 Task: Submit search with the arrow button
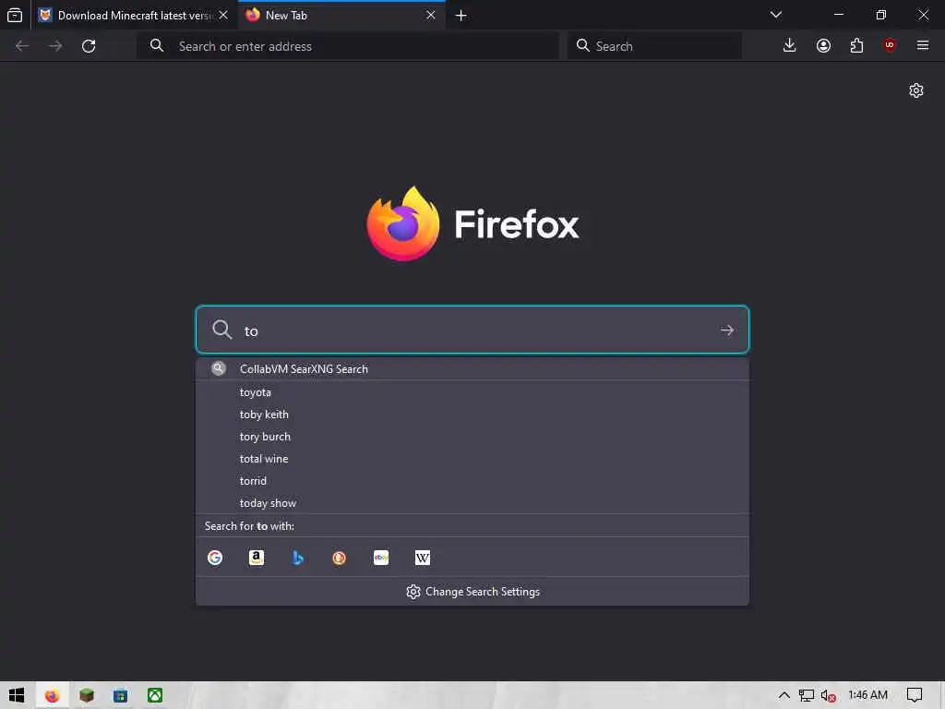(727, 330)
